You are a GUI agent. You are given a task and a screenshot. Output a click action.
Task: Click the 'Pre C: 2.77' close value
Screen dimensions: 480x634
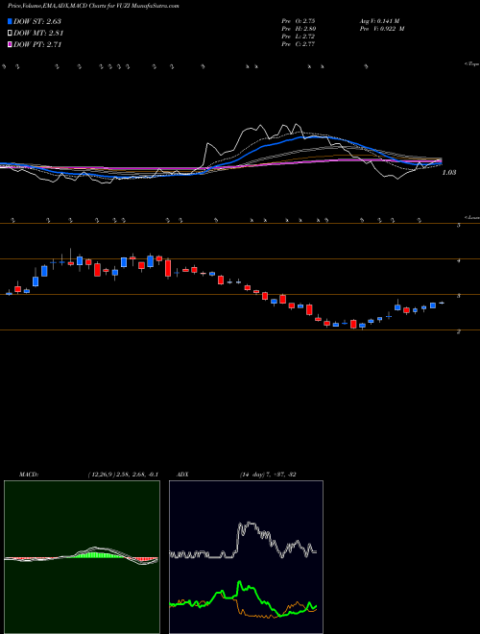(x=299, y=44)
